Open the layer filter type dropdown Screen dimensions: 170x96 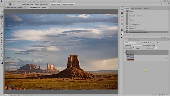130,43
